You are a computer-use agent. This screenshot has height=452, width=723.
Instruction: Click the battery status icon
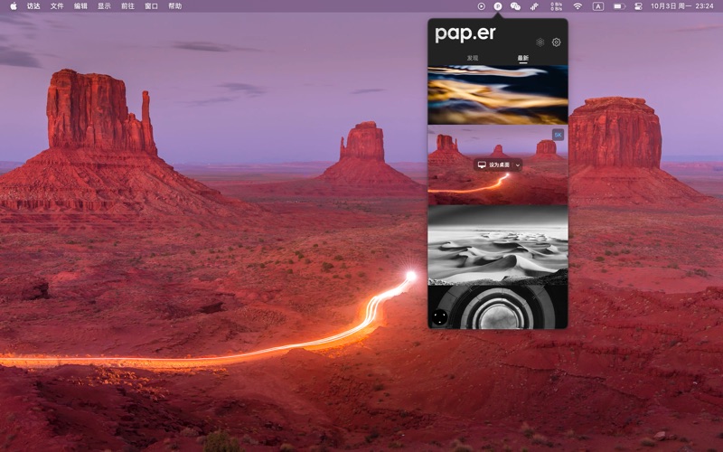[x=619, y=6]
